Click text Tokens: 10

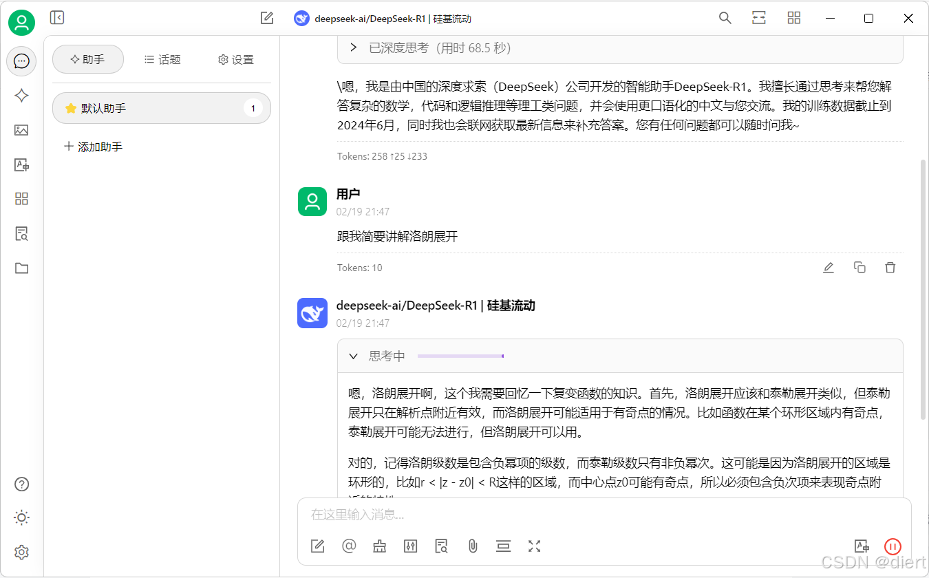359,268
